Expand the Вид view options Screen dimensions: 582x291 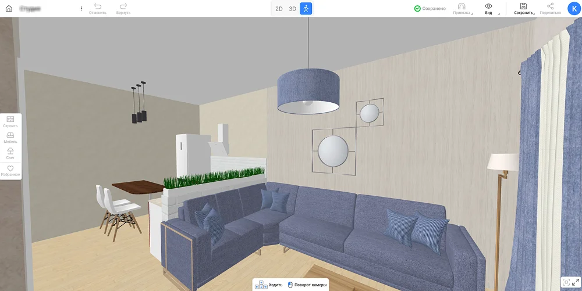488,8
